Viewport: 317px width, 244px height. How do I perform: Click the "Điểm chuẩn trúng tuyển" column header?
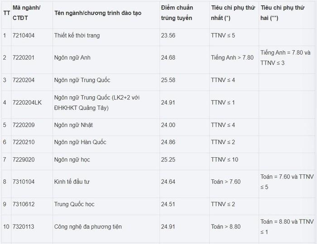(x=177, y=13)
